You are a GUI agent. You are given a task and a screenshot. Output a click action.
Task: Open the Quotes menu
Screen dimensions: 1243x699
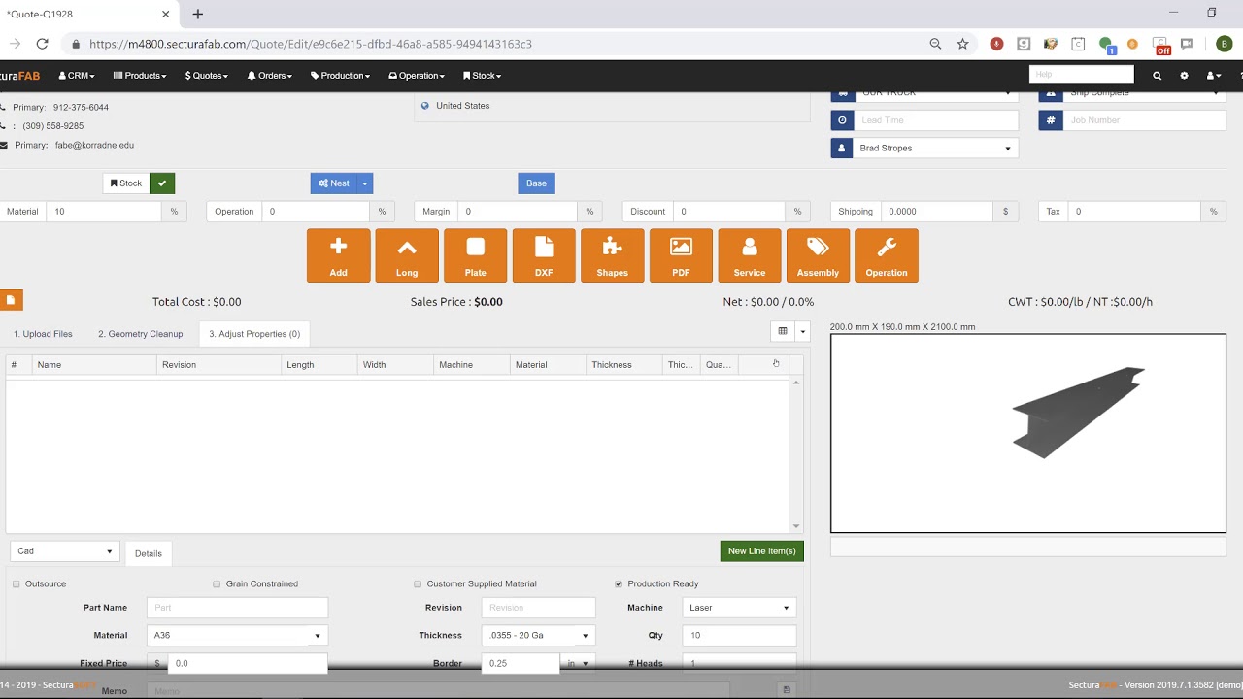[x=207, y=76]
